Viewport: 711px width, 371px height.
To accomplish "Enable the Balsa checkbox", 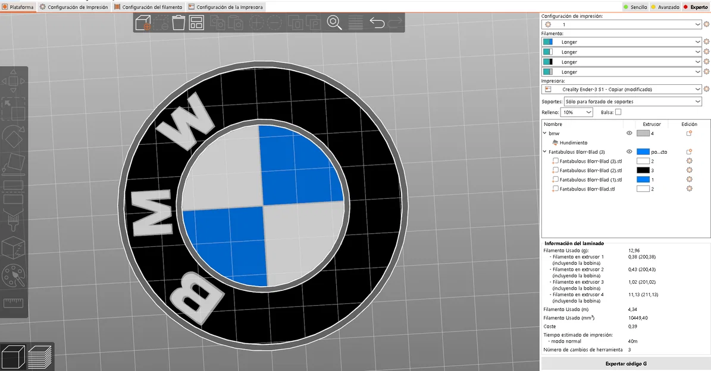I will point(618,112).
